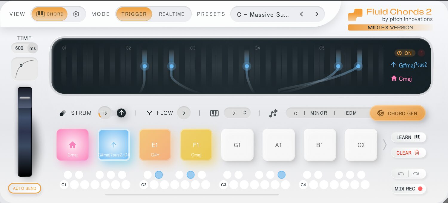Select the blue G#maj7sus2/D# pad

tap(114, 145)
